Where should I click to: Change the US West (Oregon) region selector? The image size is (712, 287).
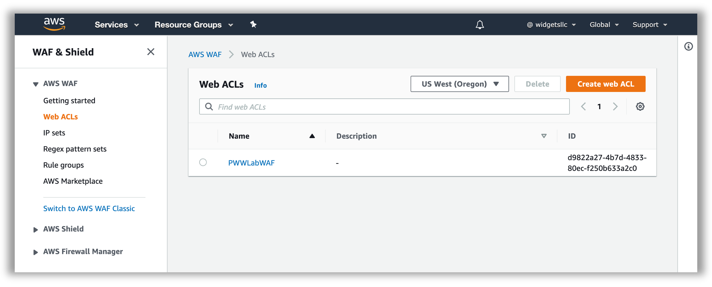click(459, 84)
